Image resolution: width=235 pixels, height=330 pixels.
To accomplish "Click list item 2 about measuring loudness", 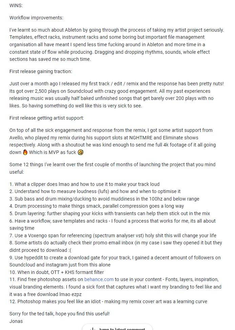I will [95, 191].
